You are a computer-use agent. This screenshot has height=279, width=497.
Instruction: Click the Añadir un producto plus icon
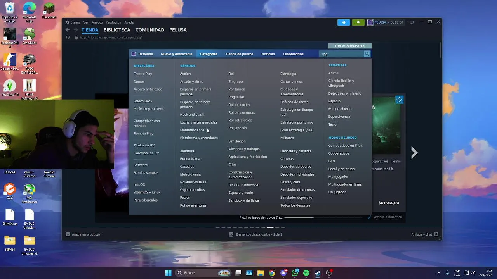coord(68,234)
